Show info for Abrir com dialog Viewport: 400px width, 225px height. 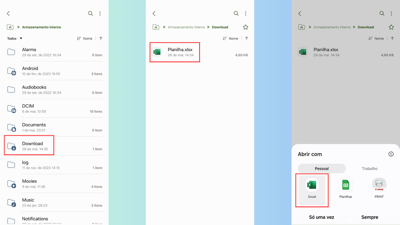pyautogui.click(x=391, y=154)
